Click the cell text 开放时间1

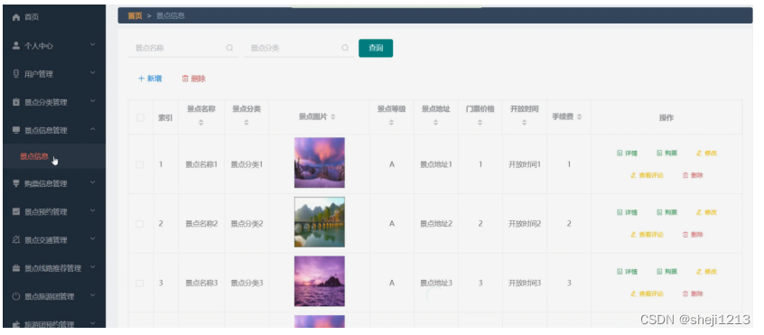tap(525, 164)
